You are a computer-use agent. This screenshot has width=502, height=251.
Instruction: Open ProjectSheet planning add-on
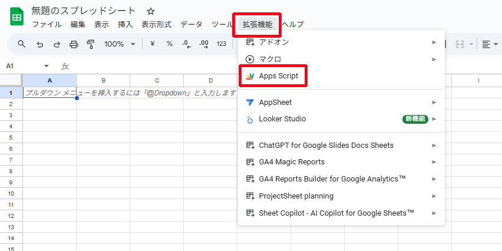pyautogui.click(x=341, y=196)
